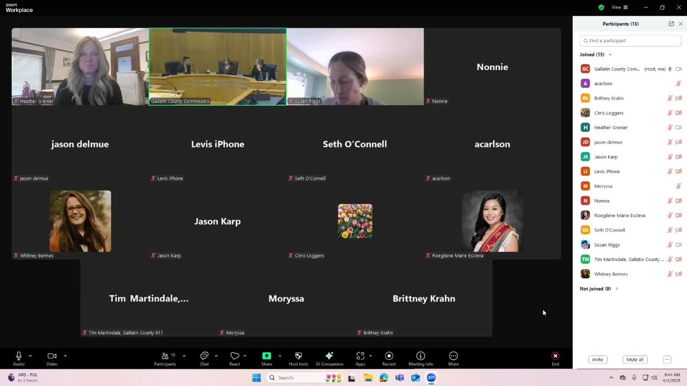The height and width of the screenshot is (386, 687).
Task: Open the Meeting info icon
Action: pyautogui.click(x=421, y=356)
